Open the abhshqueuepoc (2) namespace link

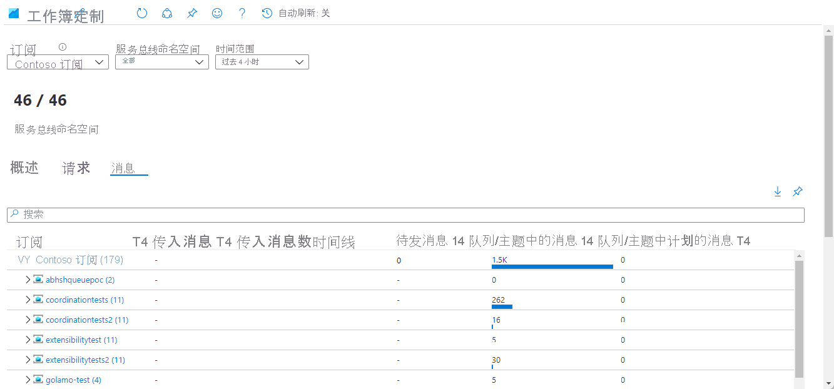80,280
